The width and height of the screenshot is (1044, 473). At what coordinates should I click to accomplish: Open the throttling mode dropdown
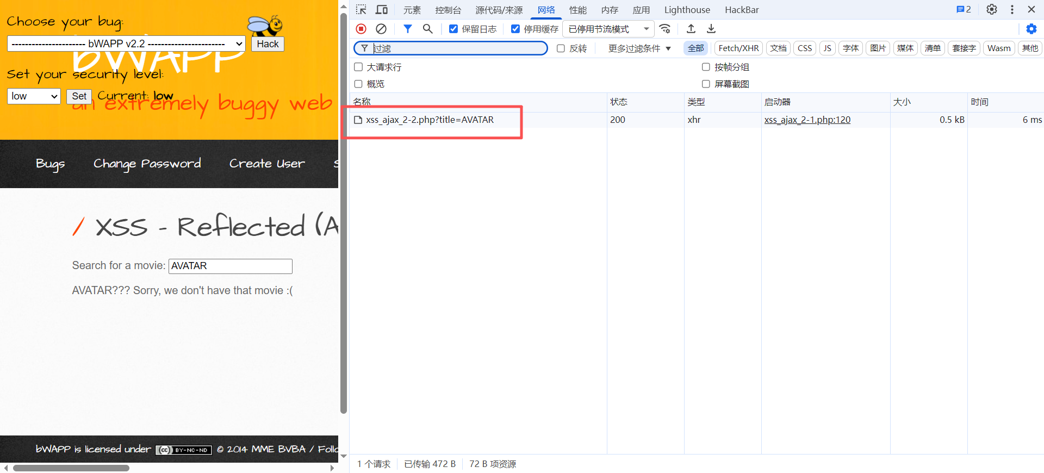pos(608,29)
